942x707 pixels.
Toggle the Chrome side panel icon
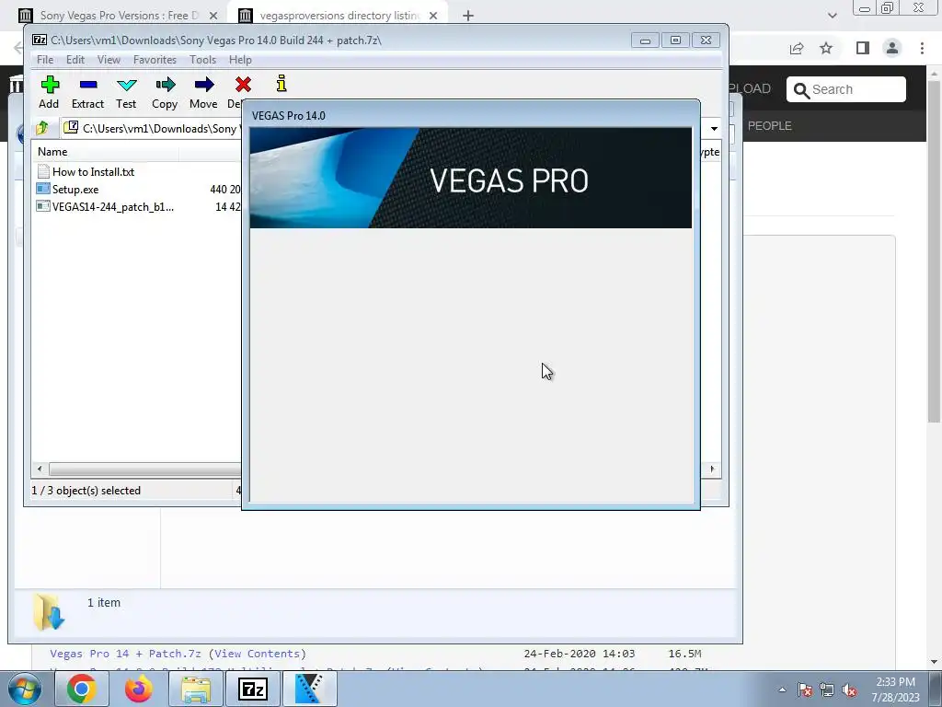coord(863,48)
